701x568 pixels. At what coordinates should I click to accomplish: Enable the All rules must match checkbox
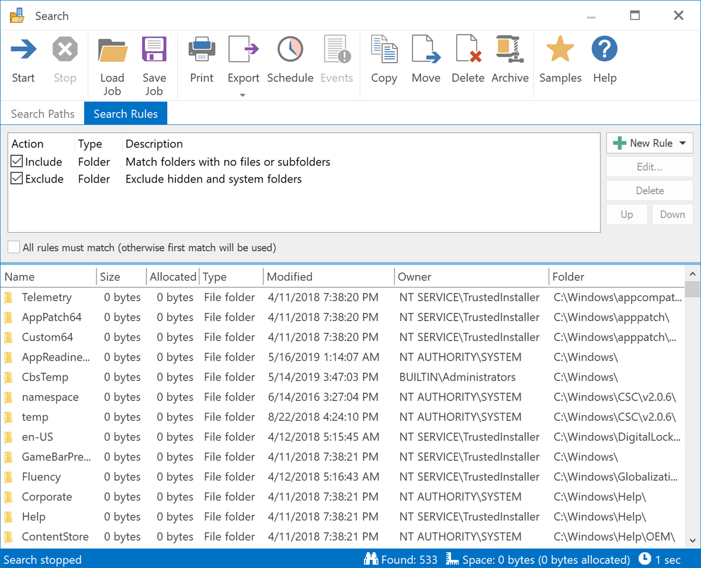(13, 248)
